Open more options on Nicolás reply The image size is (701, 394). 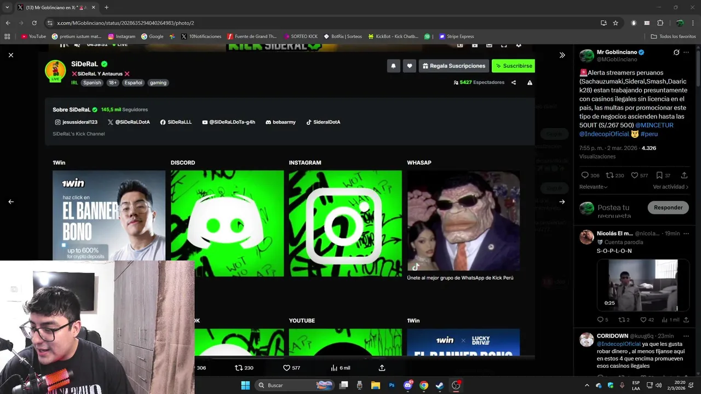(686, 233)
